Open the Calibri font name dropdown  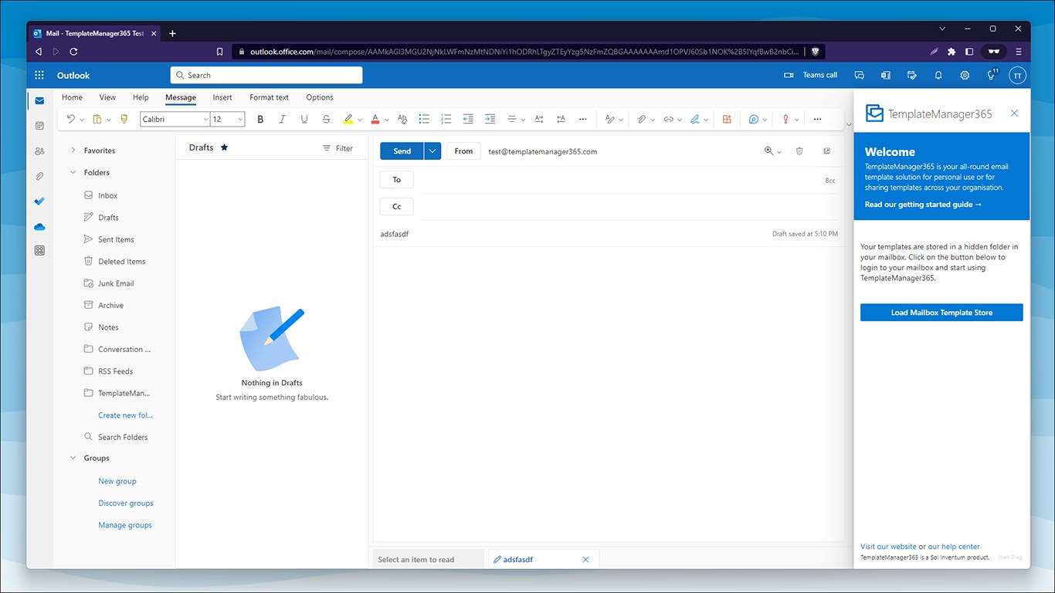point(175,119)
